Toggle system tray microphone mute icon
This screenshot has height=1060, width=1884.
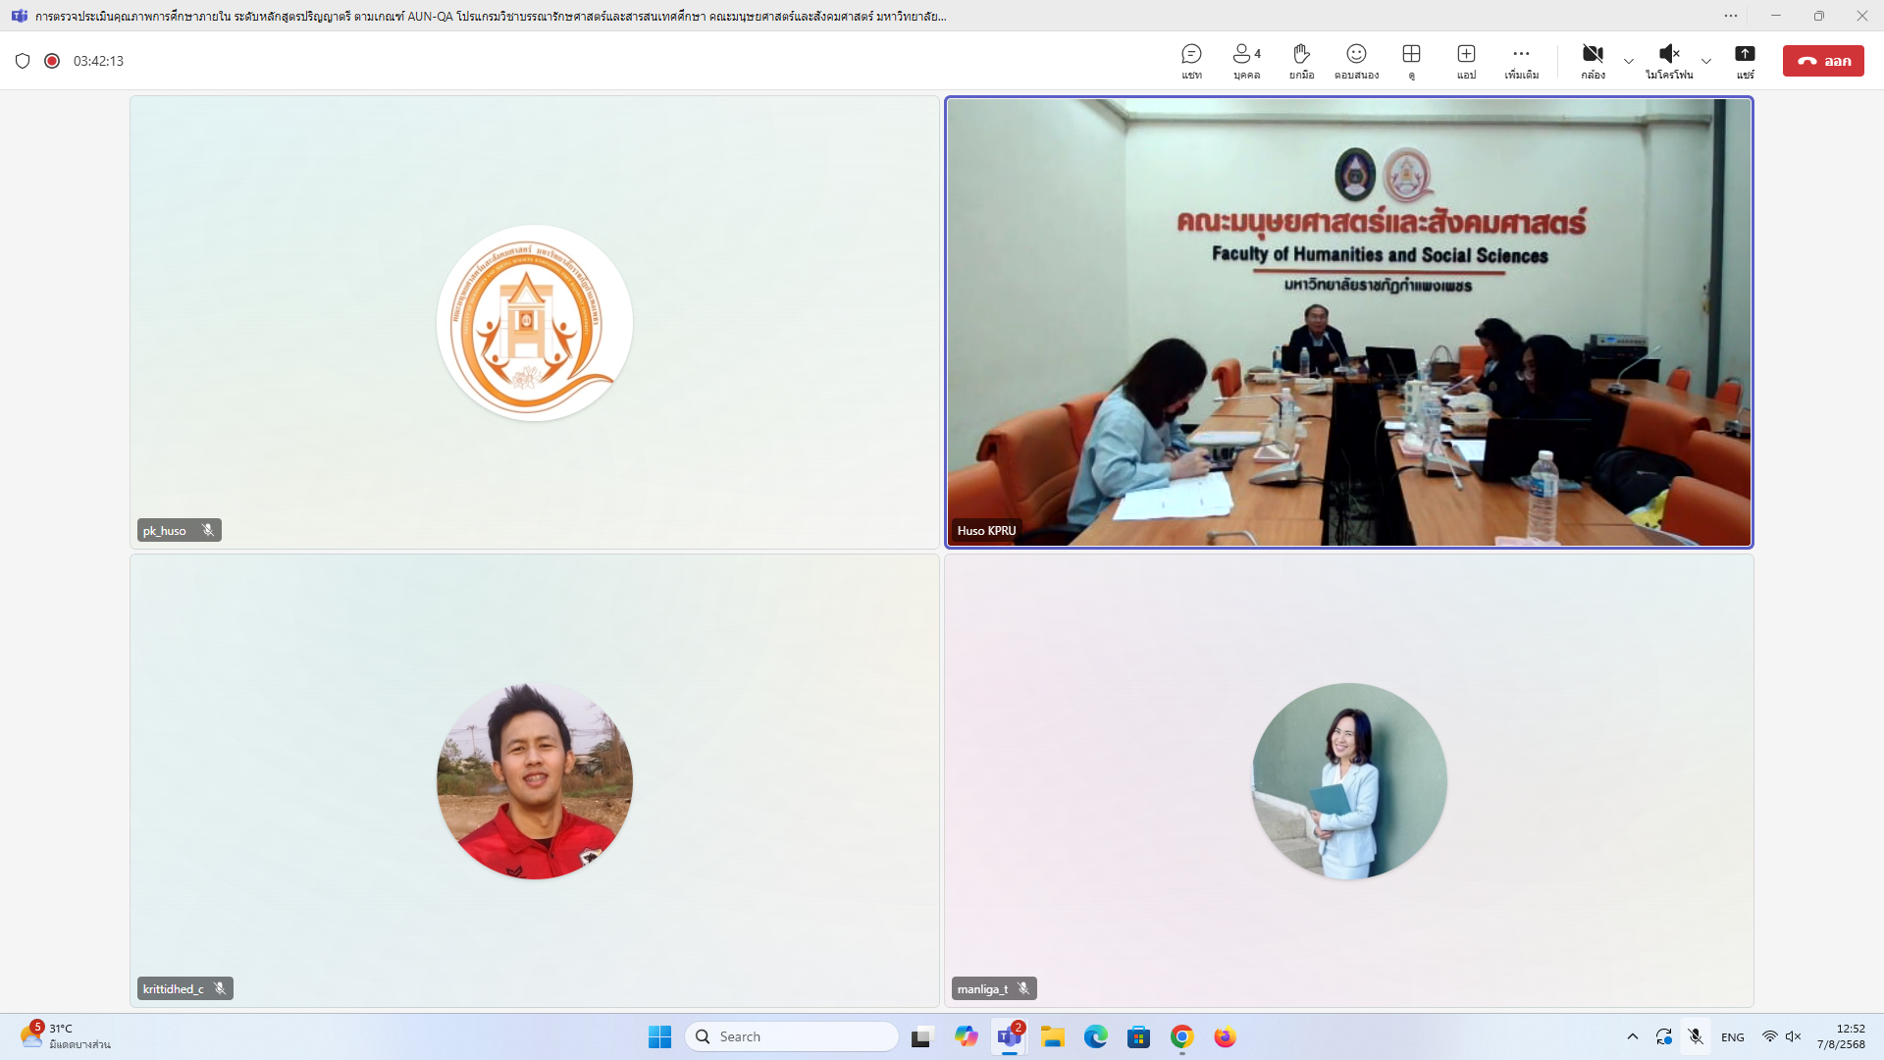(x=1696, y=1036)
